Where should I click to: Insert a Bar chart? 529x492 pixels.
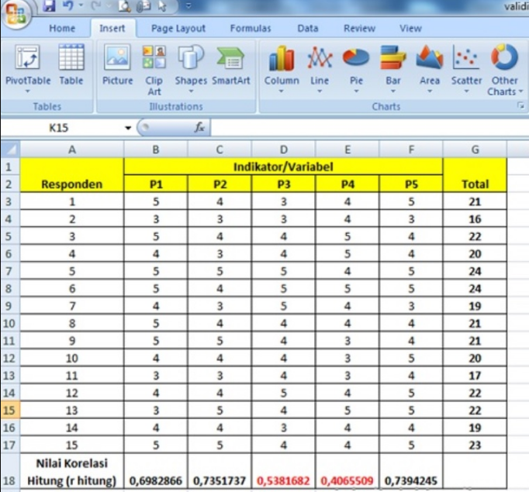tap(393, 65)
